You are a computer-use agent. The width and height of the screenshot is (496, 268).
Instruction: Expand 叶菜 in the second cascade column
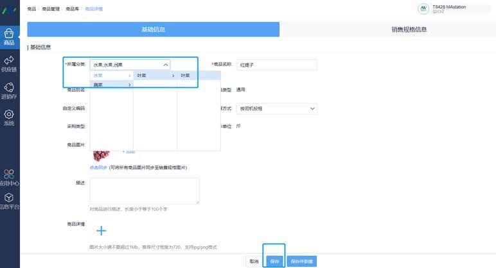155,76
